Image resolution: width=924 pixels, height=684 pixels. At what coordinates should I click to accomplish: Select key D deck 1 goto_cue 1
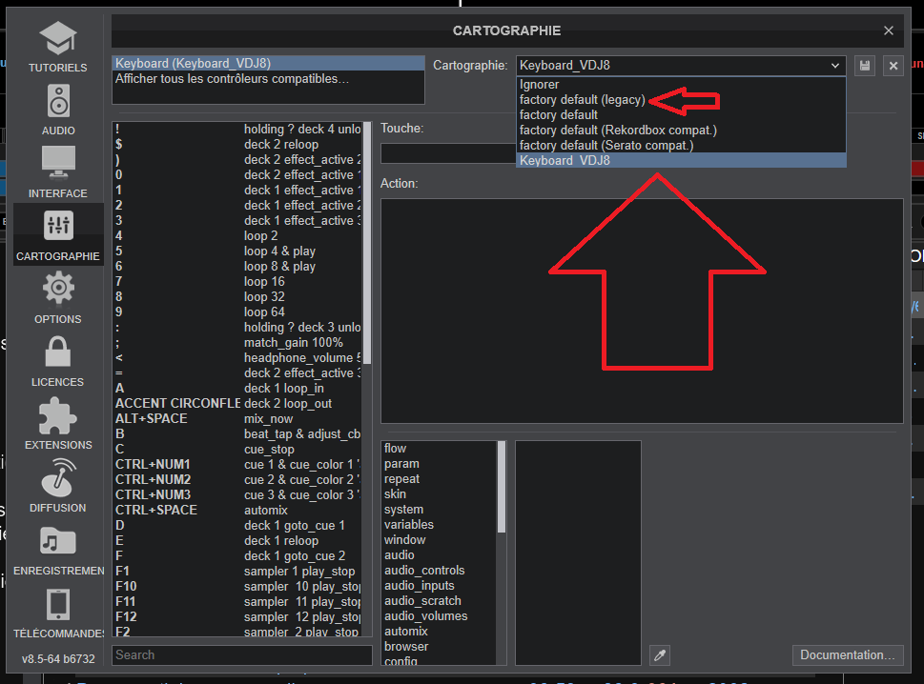pos(237,525)
